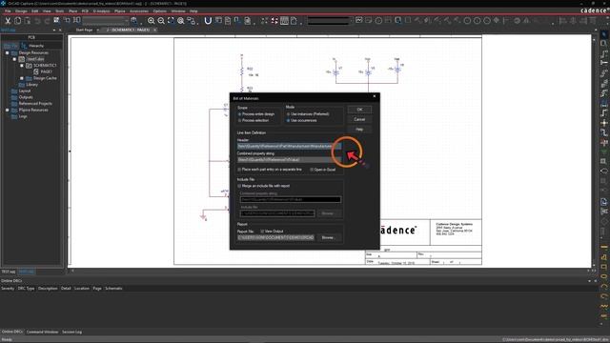Screen dimensions: 610x343
Task: Check the Open in Excel checkbox
Action: tap(312, 170)
